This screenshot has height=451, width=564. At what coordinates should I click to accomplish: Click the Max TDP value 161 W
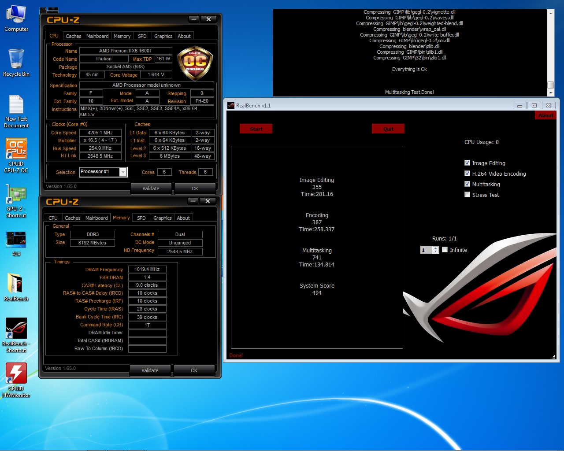click(x=163, y=59)
